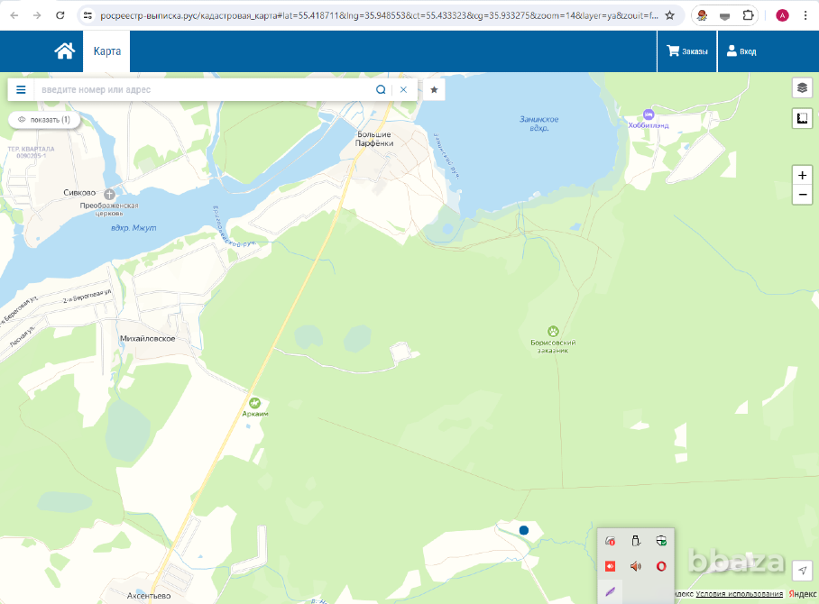Image resolution: width=819 pixels, height=604 pixels.
Task: Open the Карта tab
Action: (107, 51)
